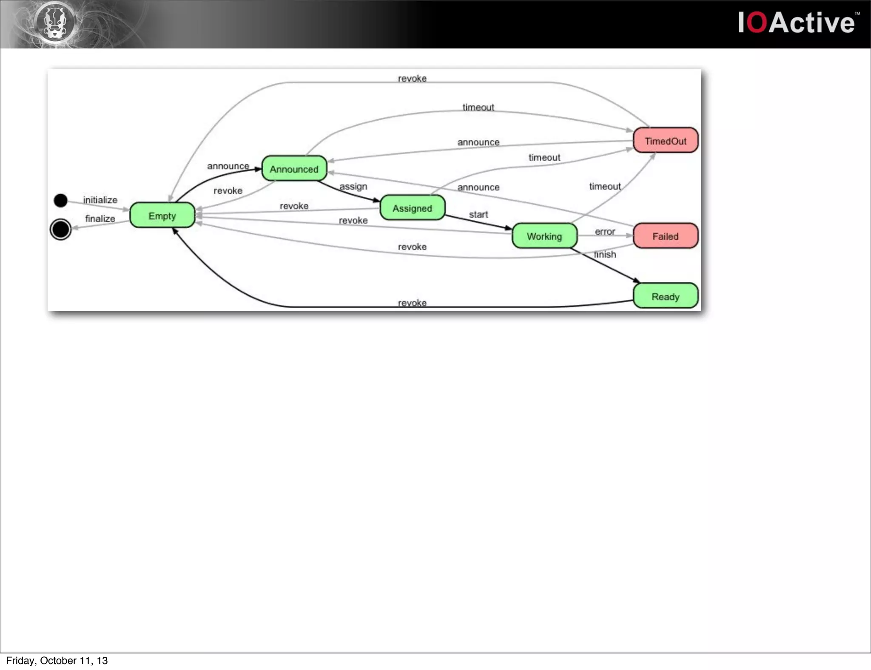Image resolution: width=871 pixels, height=670 pixels.
Task: Click the green Ready state node
Action: pos(665,296)
